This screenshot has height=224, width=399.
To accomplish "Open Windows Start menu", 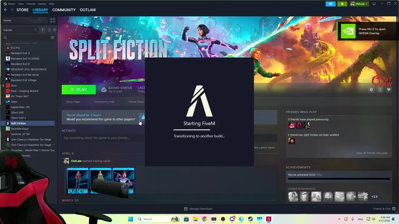I will 131,219.
